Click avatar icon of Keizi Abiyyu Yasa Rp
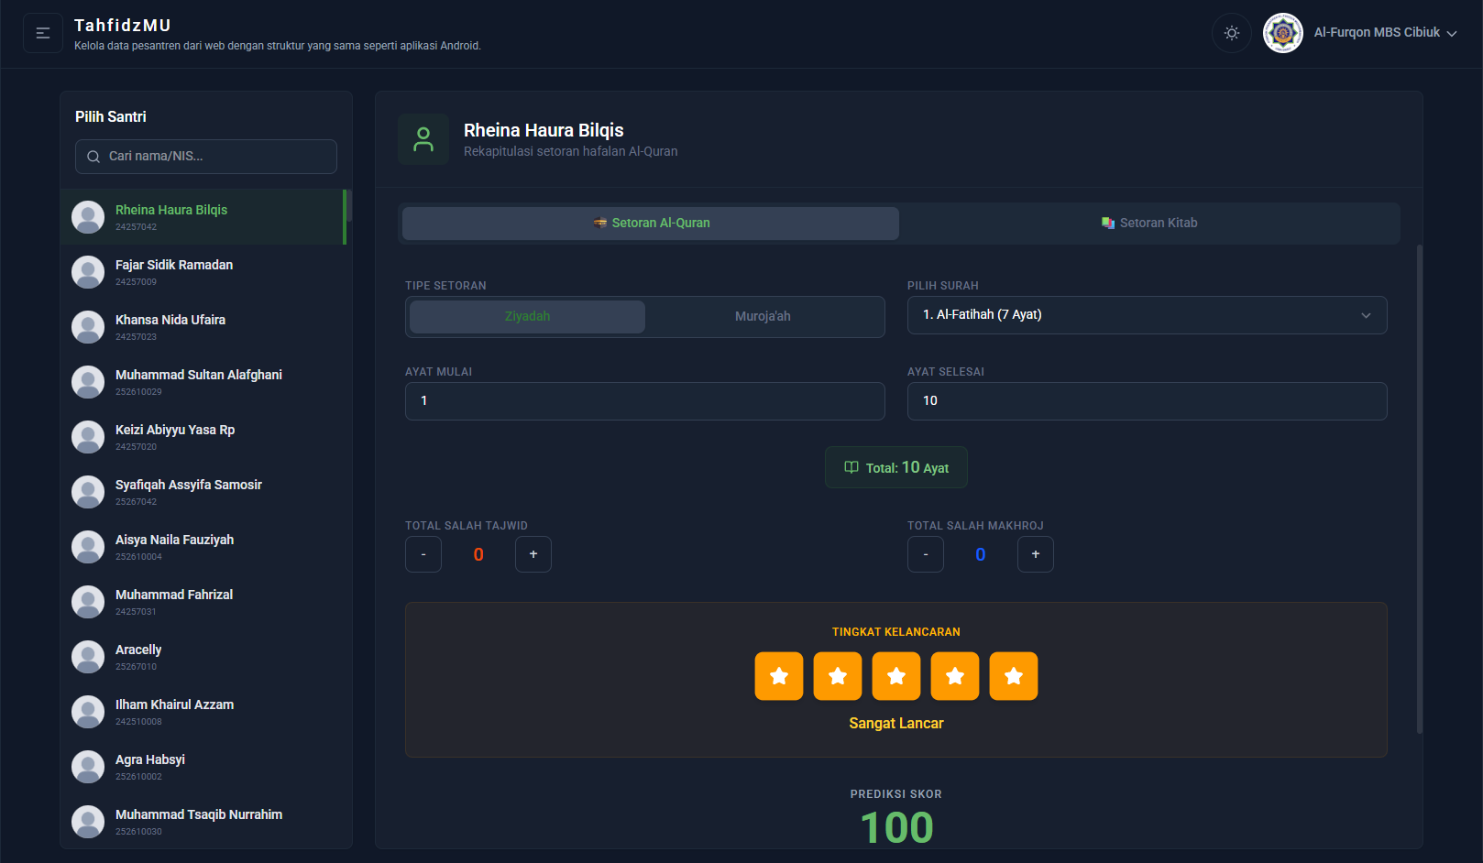The width and height of the screenshot is (1483, 863). point(88,437)
